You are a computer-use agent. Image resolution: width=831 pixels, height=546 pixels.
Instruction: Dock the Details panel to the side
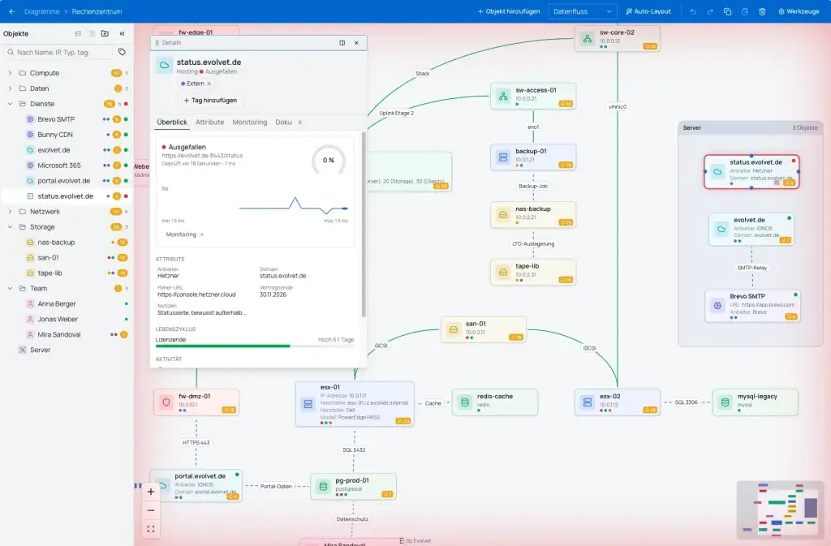click(x=342, y=43)
